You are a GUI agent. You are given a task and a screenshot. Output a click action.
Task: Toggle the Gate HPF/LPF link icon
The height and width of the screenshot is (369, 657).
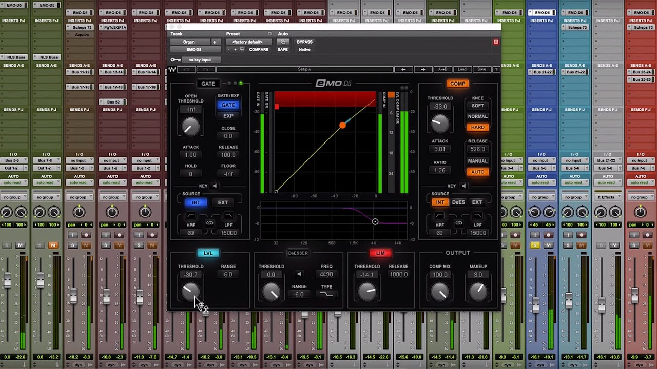209,223
